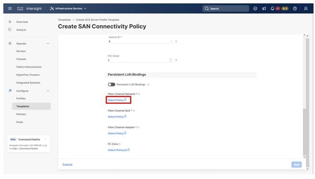Open the hamburger navigation menu
Viewport: 315px width, 179px height.
tap(9, 9)
